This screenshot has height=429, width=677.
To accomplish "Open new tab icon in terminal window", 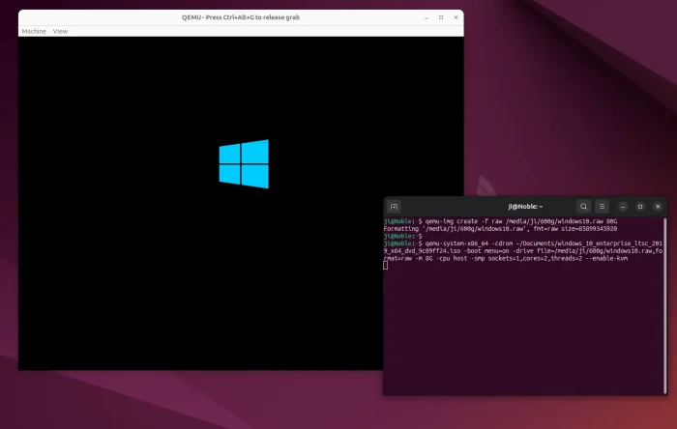I will point(394,207).
